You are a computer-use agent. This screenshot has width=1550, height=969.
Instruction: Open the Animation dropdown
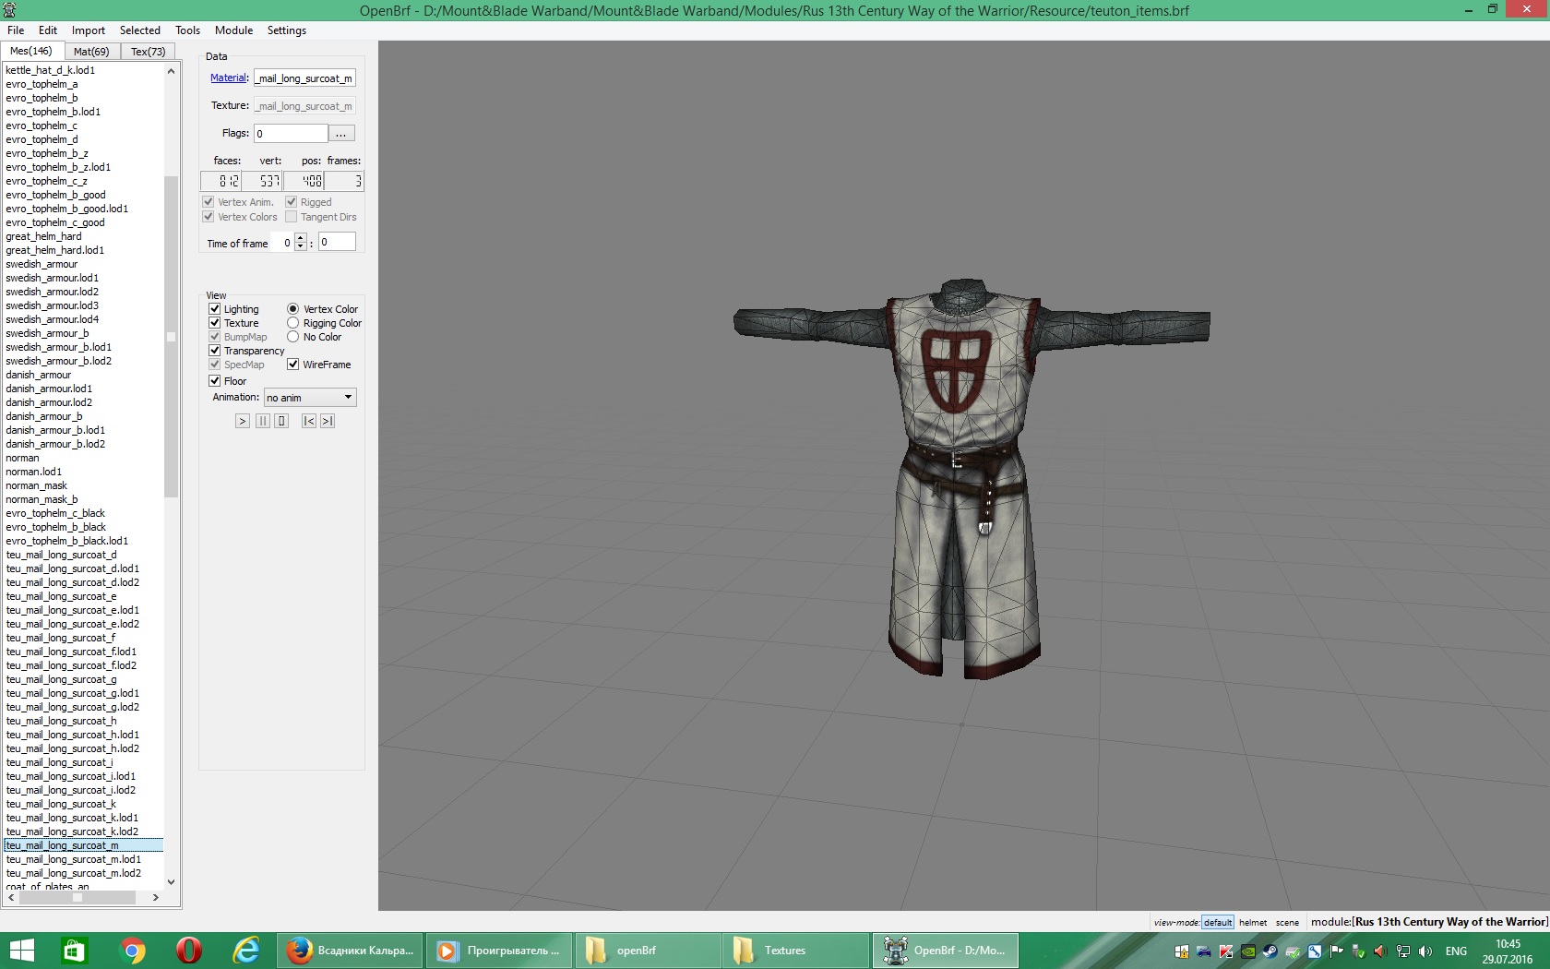coord(310,398)
